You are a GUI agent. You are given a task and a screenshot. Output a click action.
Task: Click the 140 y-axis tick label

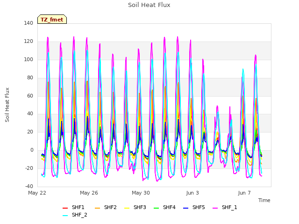point(28,23)
